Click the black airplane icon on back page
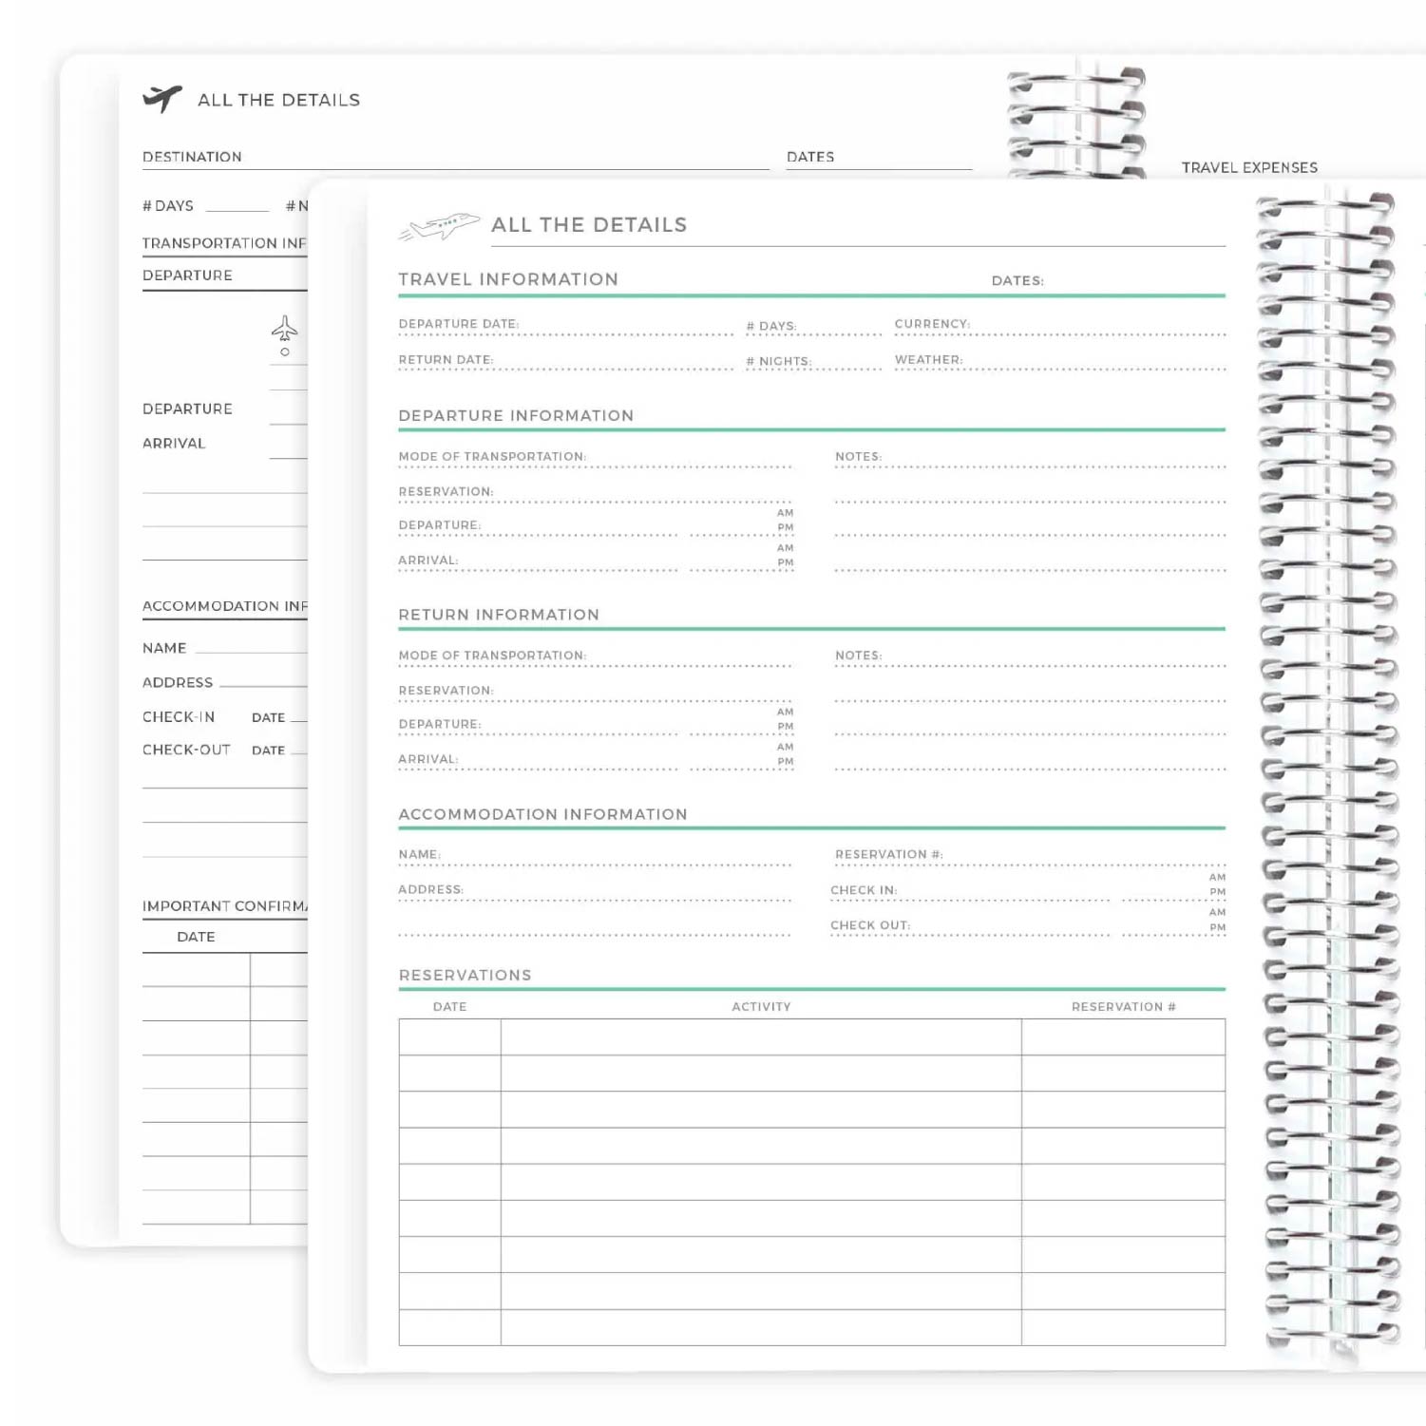The image size is (1426, 1426). click(x=162, y=98)
